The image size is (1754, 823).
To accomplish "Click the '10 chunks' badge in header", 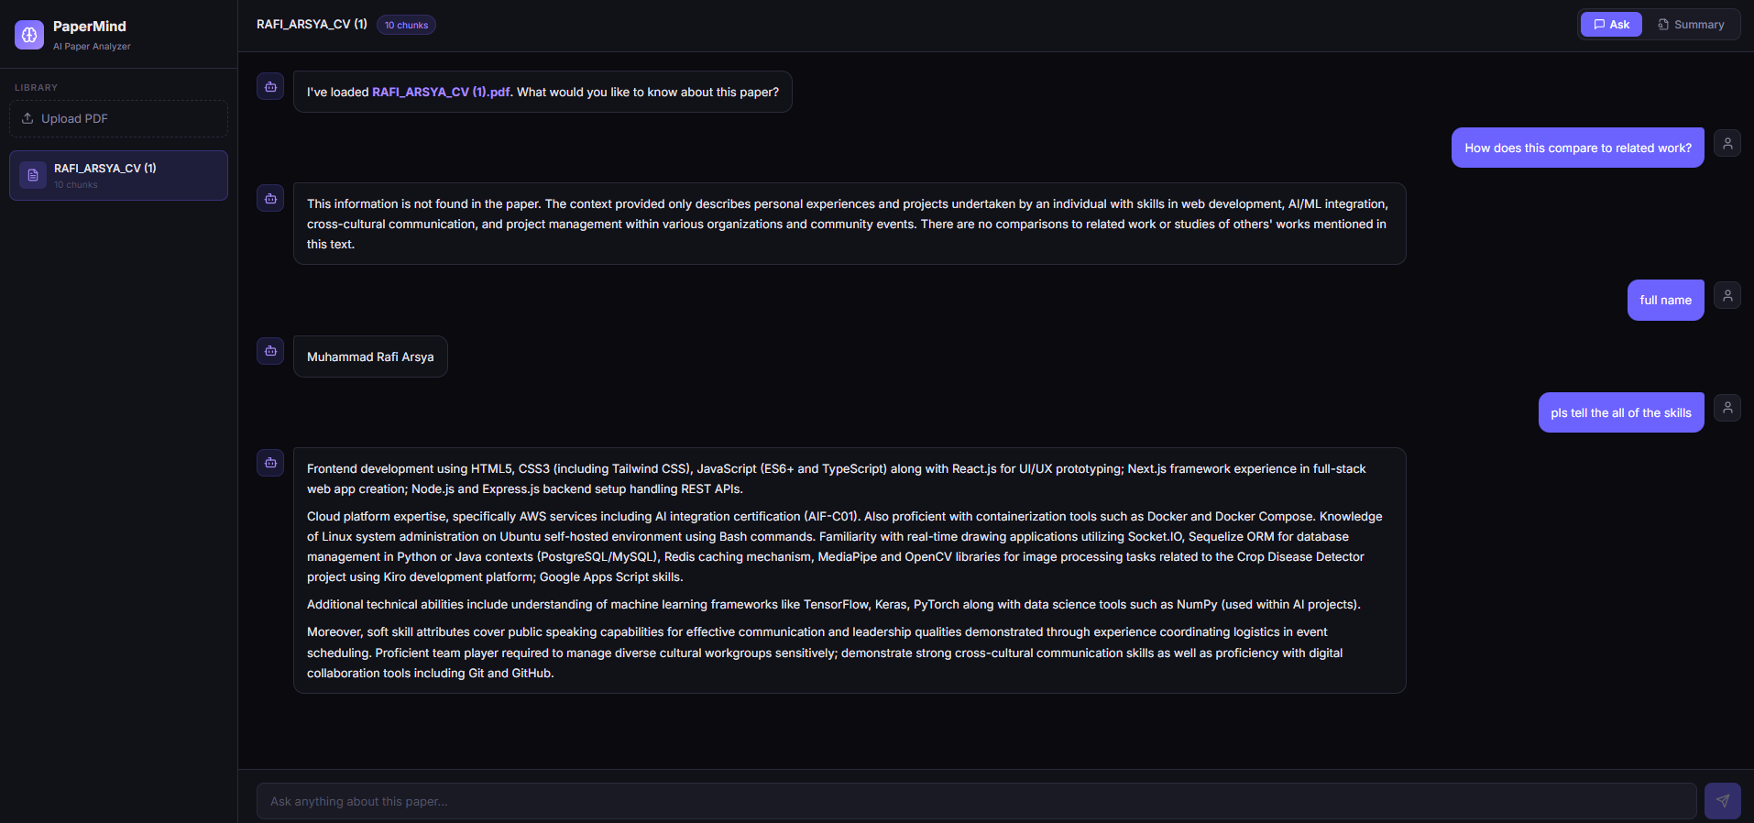I will [x=406, y=25].
